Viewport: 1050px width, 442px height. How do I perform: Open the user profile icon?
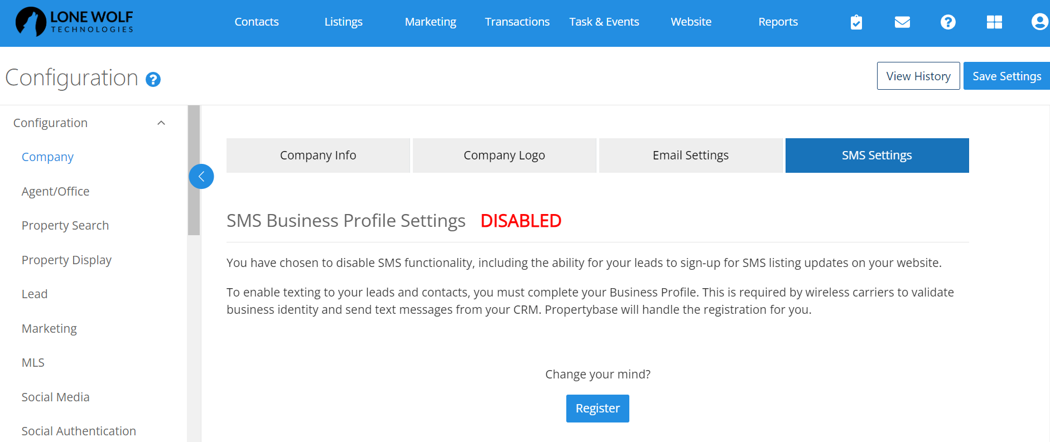pyautogui.click(x=1039, y=22)
